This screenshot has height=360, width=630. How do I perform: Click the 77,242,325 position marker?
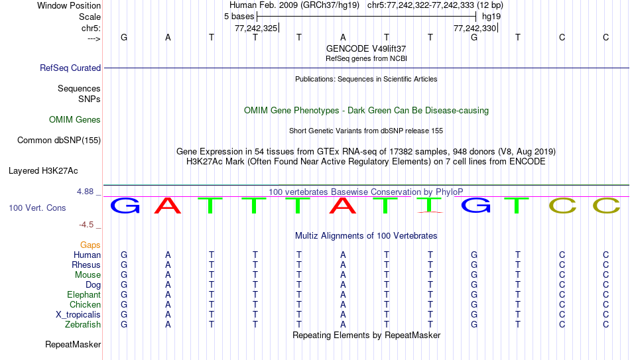[257, 28]
